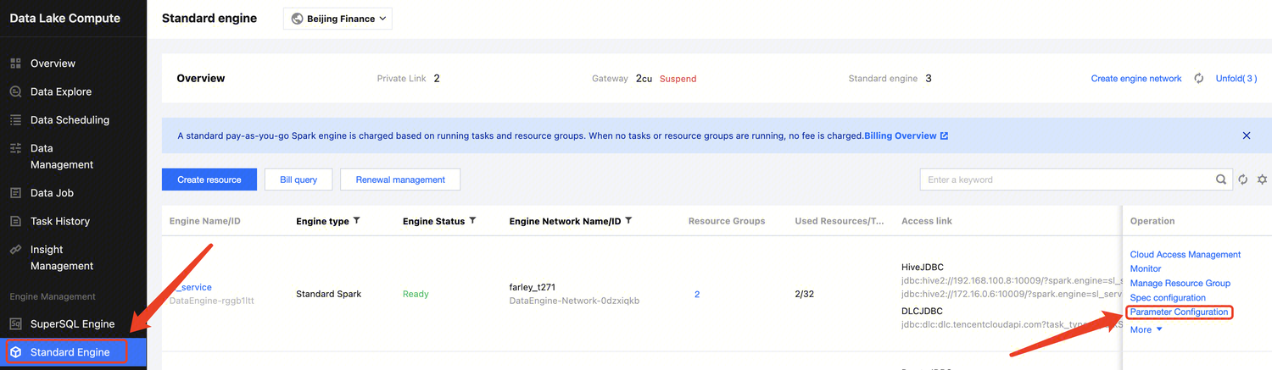Filter by Engine Network Name/ID column icon
This screenshot has width=1272, height=370.
628,221
